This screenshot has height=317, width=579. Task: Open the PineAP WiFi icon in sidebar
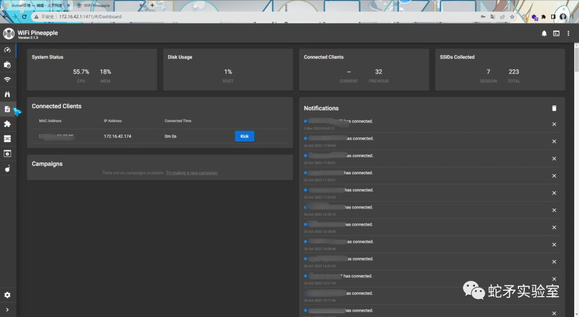point(8,80)
